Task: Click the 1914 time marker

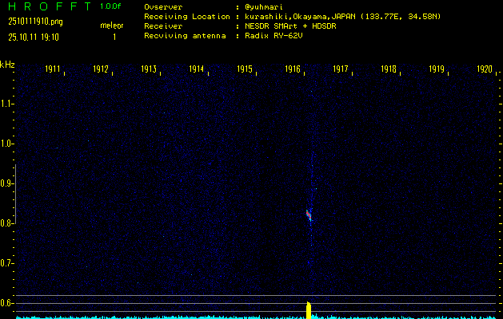Action: coord(197,70)
